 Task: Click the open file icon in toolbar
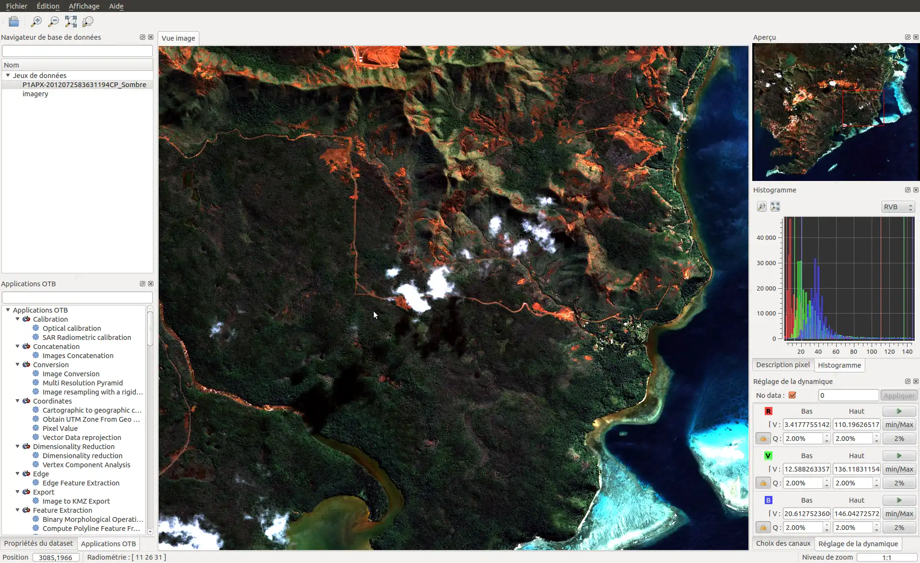click(x=13, y=22)
